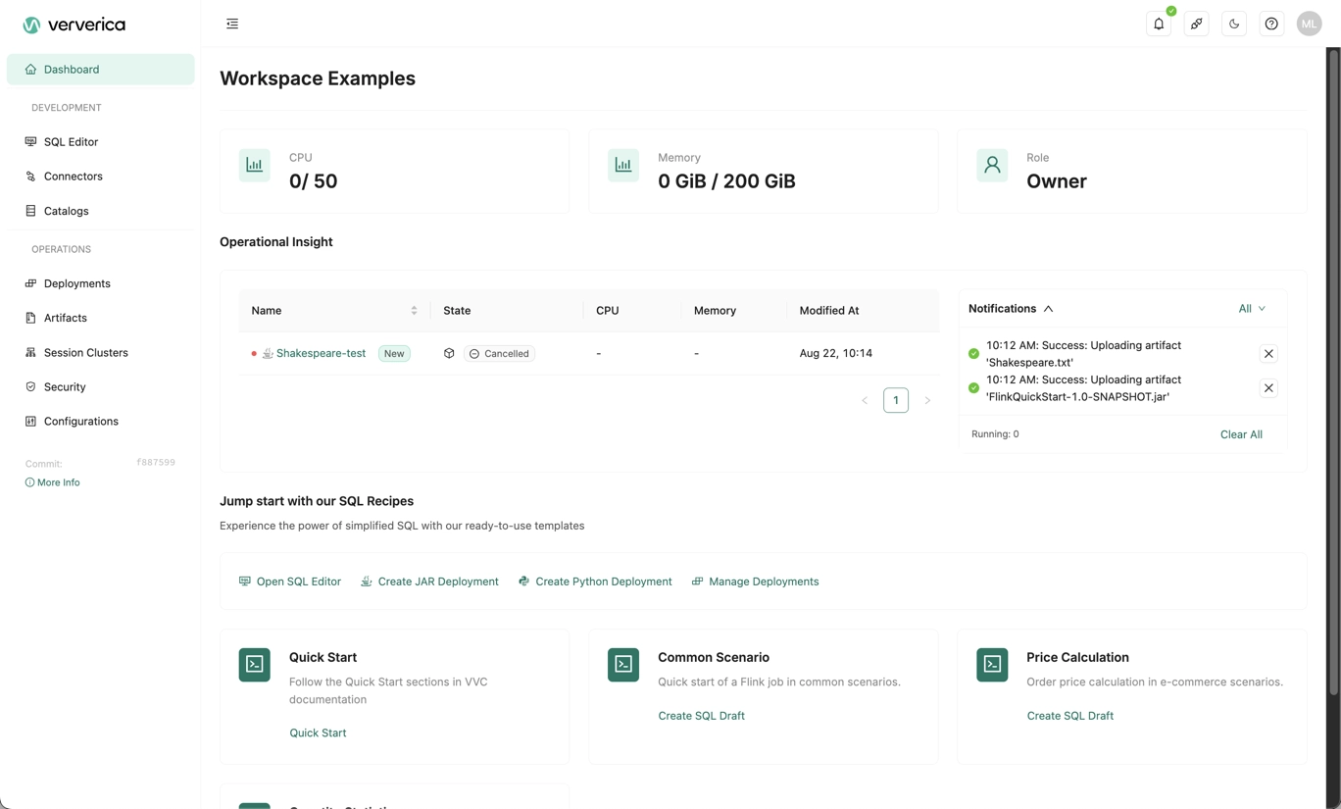The image size is (1341, 809).
Task: Open the Quick Start link
Action: coord(318,733)
